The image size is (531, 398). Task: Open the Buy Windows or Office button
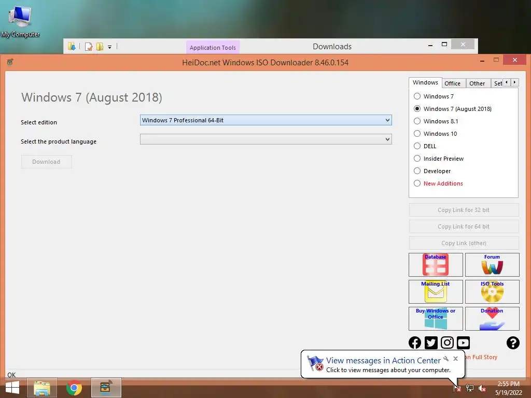436,319
